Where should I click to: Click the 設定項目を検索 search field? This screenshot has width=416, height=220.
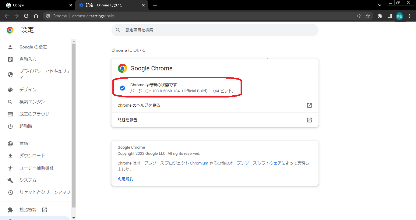tap(215, 30)
